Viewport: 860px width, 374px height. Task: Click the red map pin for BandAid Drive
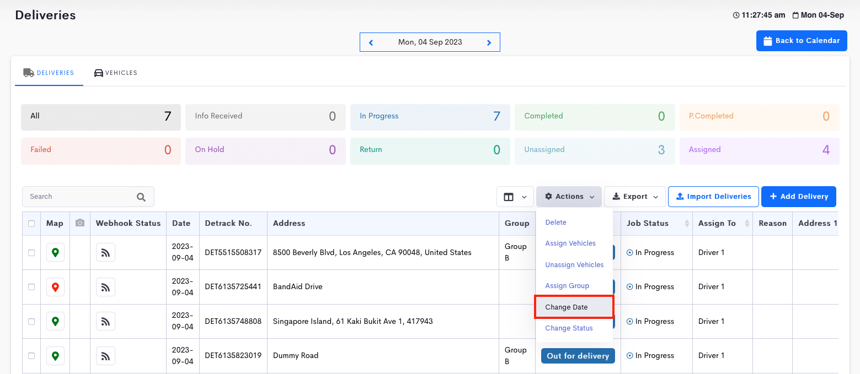click(55, 287)
